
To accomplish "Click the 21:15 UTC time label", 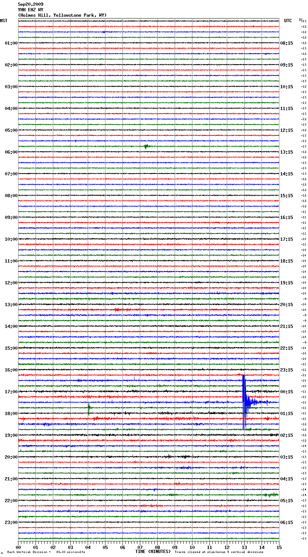I will tap(287, 326).
